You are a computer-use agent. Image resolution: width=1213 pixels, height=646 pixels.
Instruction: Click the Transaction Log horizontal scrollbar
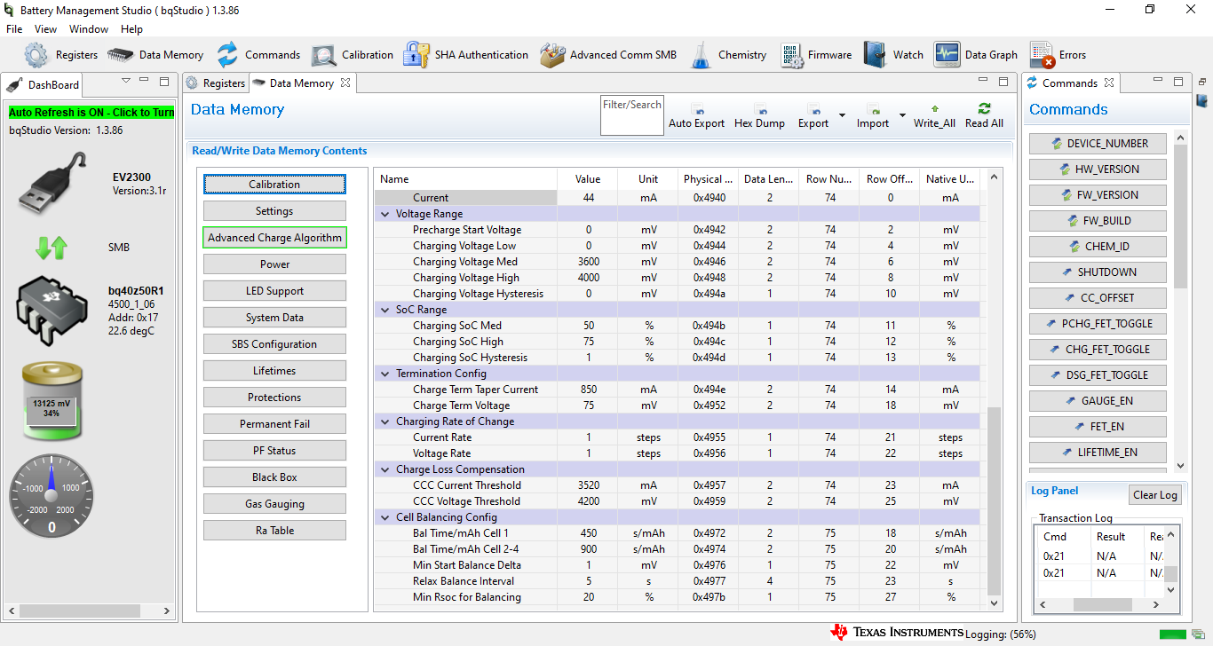1102,605
